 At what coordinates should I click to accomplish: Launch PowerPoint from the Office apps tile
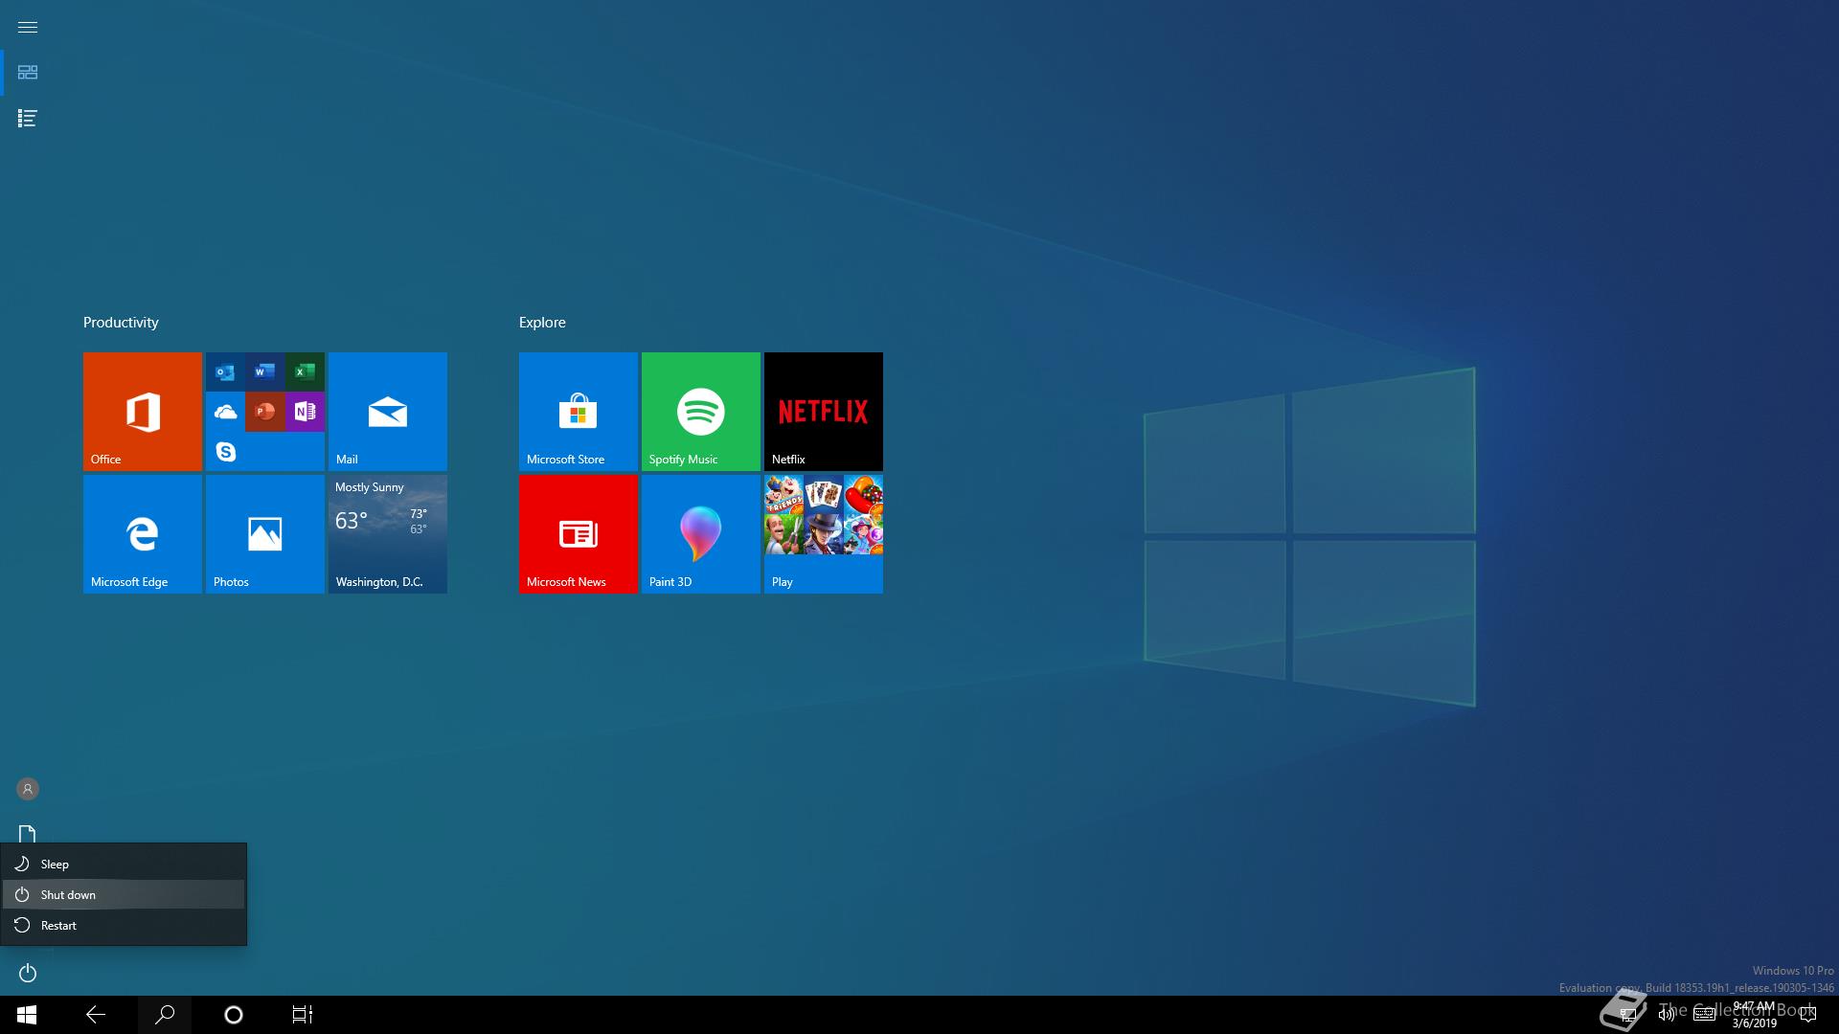[x=265, y=412]
